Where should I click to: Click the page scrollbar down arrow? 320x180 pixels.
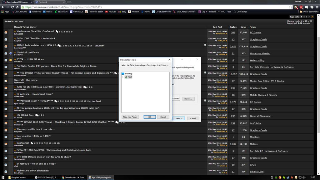point(319,174)
